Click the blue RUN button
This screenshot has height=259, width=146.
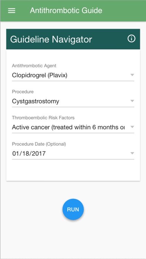pyautogui.click(x=73, y=209)
